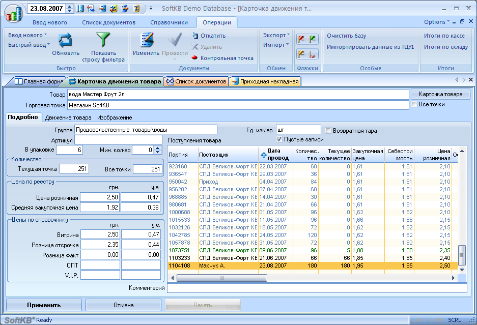Click the Обновить refresh arrows icon
Image resolution: width=477 pixels, height=325 pixels.
(x=65, y=40)
